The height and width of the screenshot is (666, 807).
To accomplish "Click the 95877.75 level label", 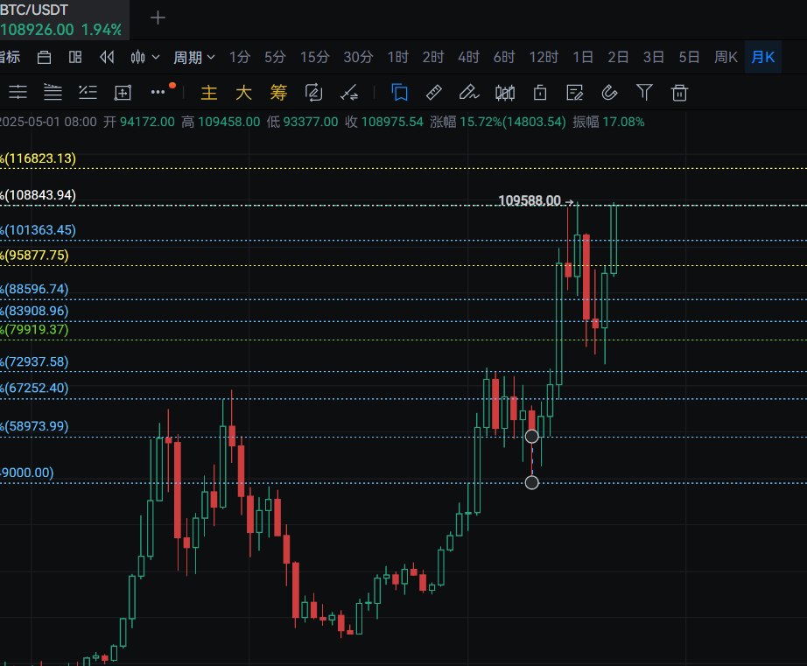I will (x=34, y=256).
